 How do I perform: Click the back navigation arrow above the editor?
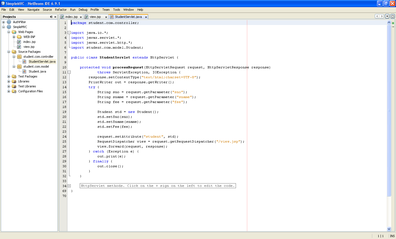coord(377,16)
